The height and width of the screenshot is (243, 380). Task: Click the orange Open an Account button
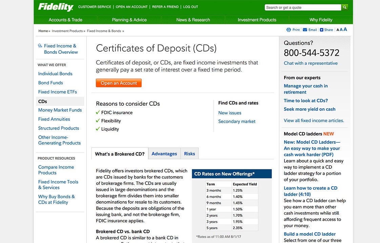coord(119,83)
